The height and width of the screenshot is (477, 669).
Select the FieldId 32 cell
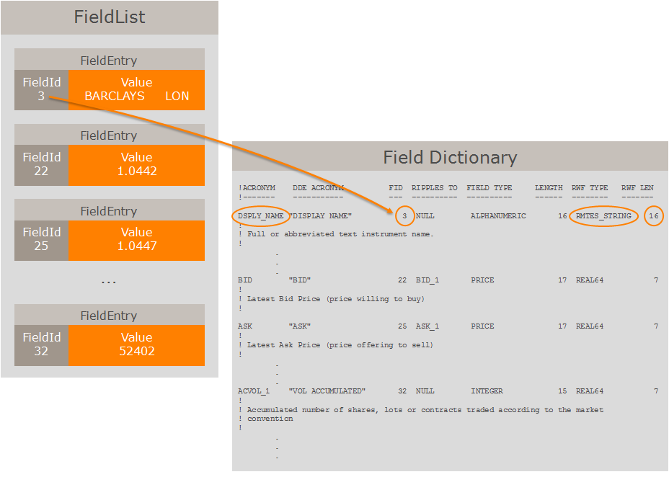[41, 345]
